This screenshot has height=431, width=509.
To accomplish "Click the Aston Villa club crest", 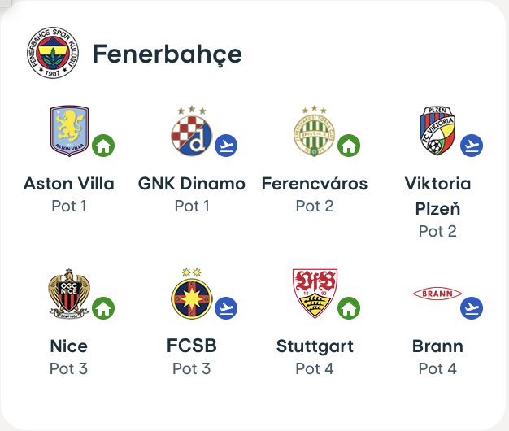I will pos(68,130).
